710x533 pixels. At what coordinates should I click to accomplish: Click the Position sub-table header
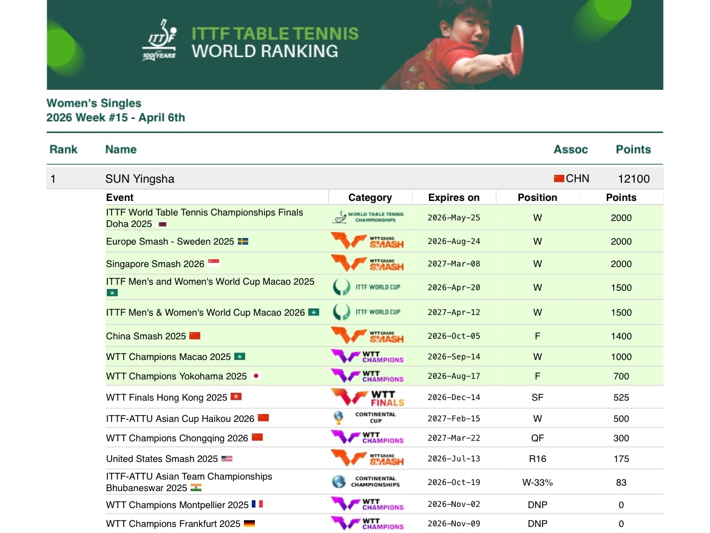point(538,197)
